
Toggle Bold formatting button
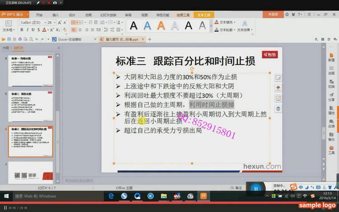(21, 30)
